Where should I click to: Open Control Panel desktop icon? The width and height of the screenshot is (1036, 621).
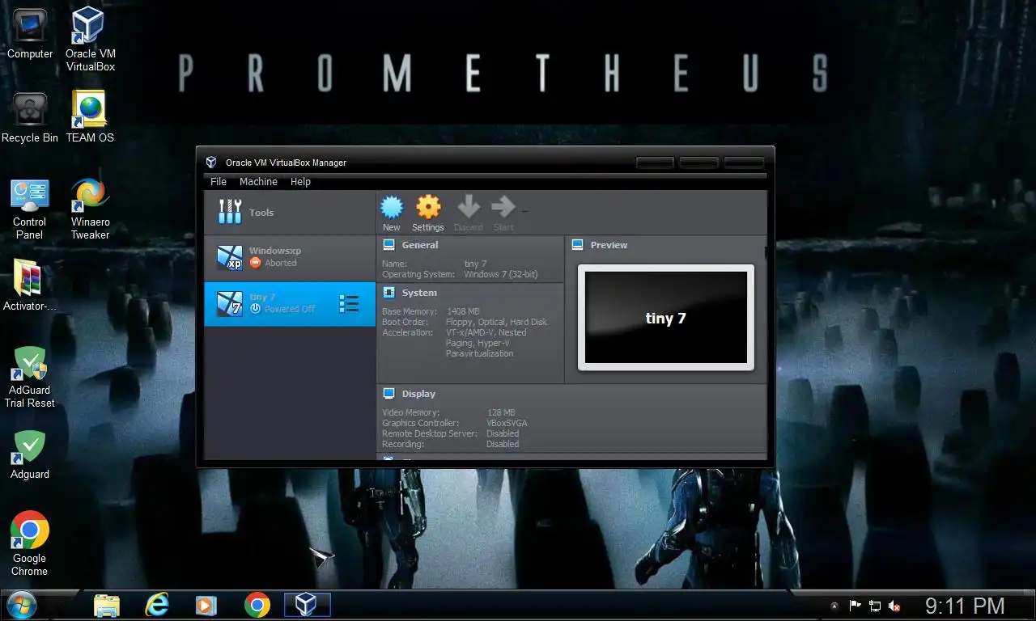pos(30,208)
